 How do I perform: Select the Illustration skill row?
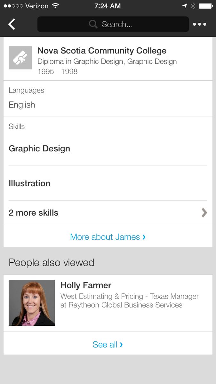29,183
